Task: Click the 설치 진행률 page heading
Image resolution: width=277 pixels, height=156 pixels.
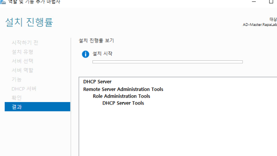Action: coord(29,22)
